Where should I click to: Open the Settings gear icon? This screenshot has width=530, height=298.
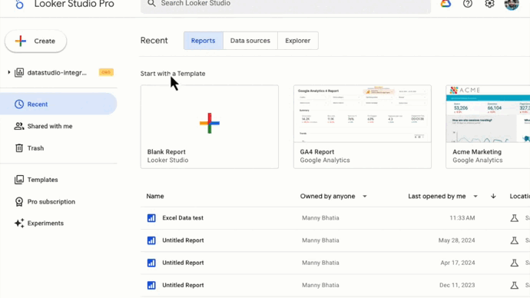(x=489, y=4)
